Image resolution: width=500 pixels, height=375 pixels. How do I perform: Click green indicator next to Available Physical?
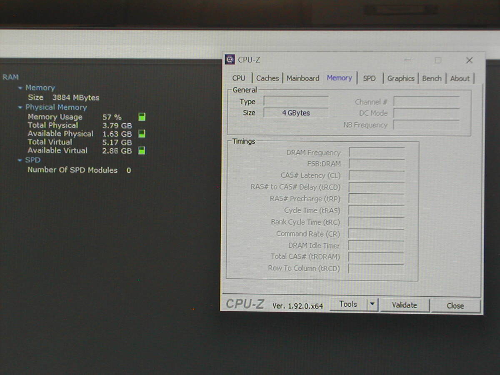[142, 134]
